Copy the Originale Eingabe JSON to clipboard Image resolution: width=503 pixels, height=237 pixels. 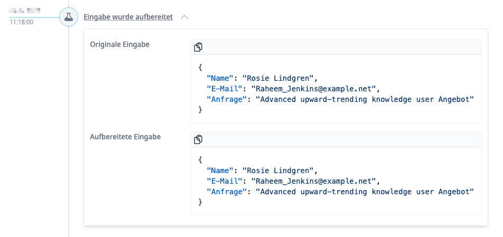[x=198, y=48]
